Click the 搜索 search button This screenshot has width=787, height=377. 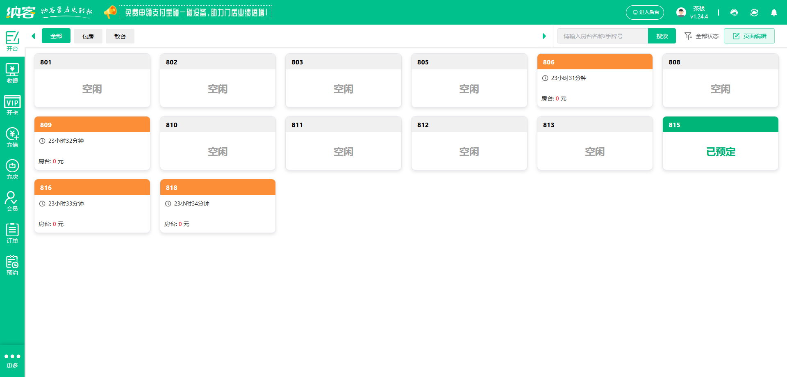pyautogui.click(x=662, y=36)
